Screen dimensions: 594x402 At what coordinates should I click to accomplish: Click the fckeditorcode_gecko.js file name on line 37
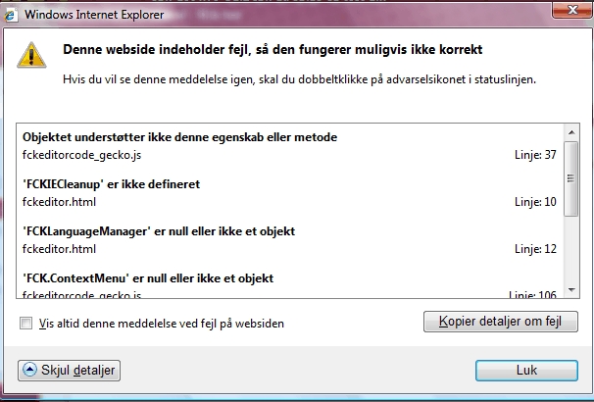pyautogui.click(x=82, y=155)
